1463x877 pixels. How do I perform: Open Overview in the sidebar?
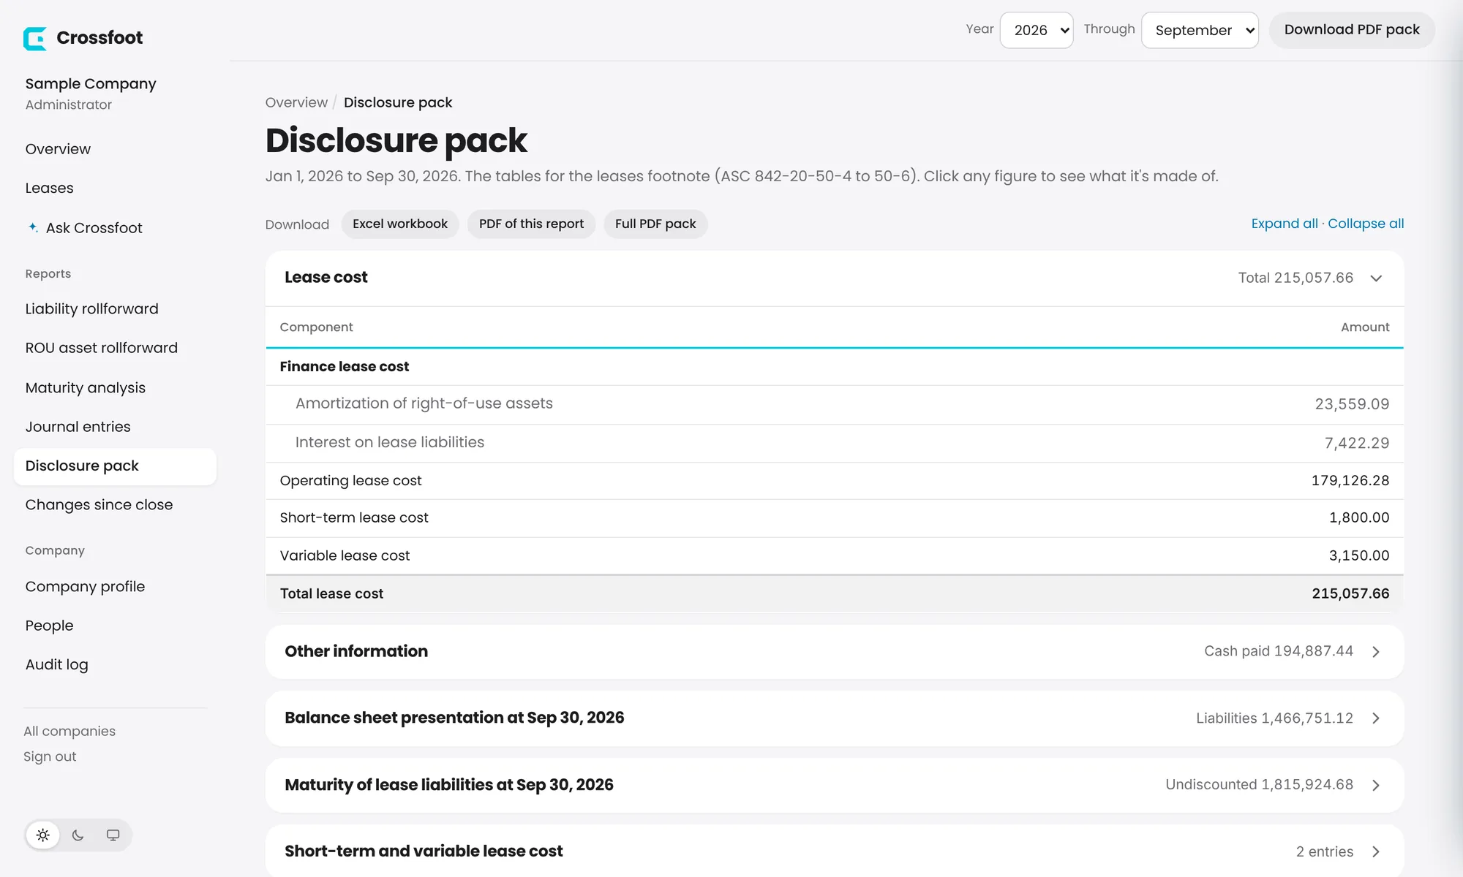[x=58, y=149]
